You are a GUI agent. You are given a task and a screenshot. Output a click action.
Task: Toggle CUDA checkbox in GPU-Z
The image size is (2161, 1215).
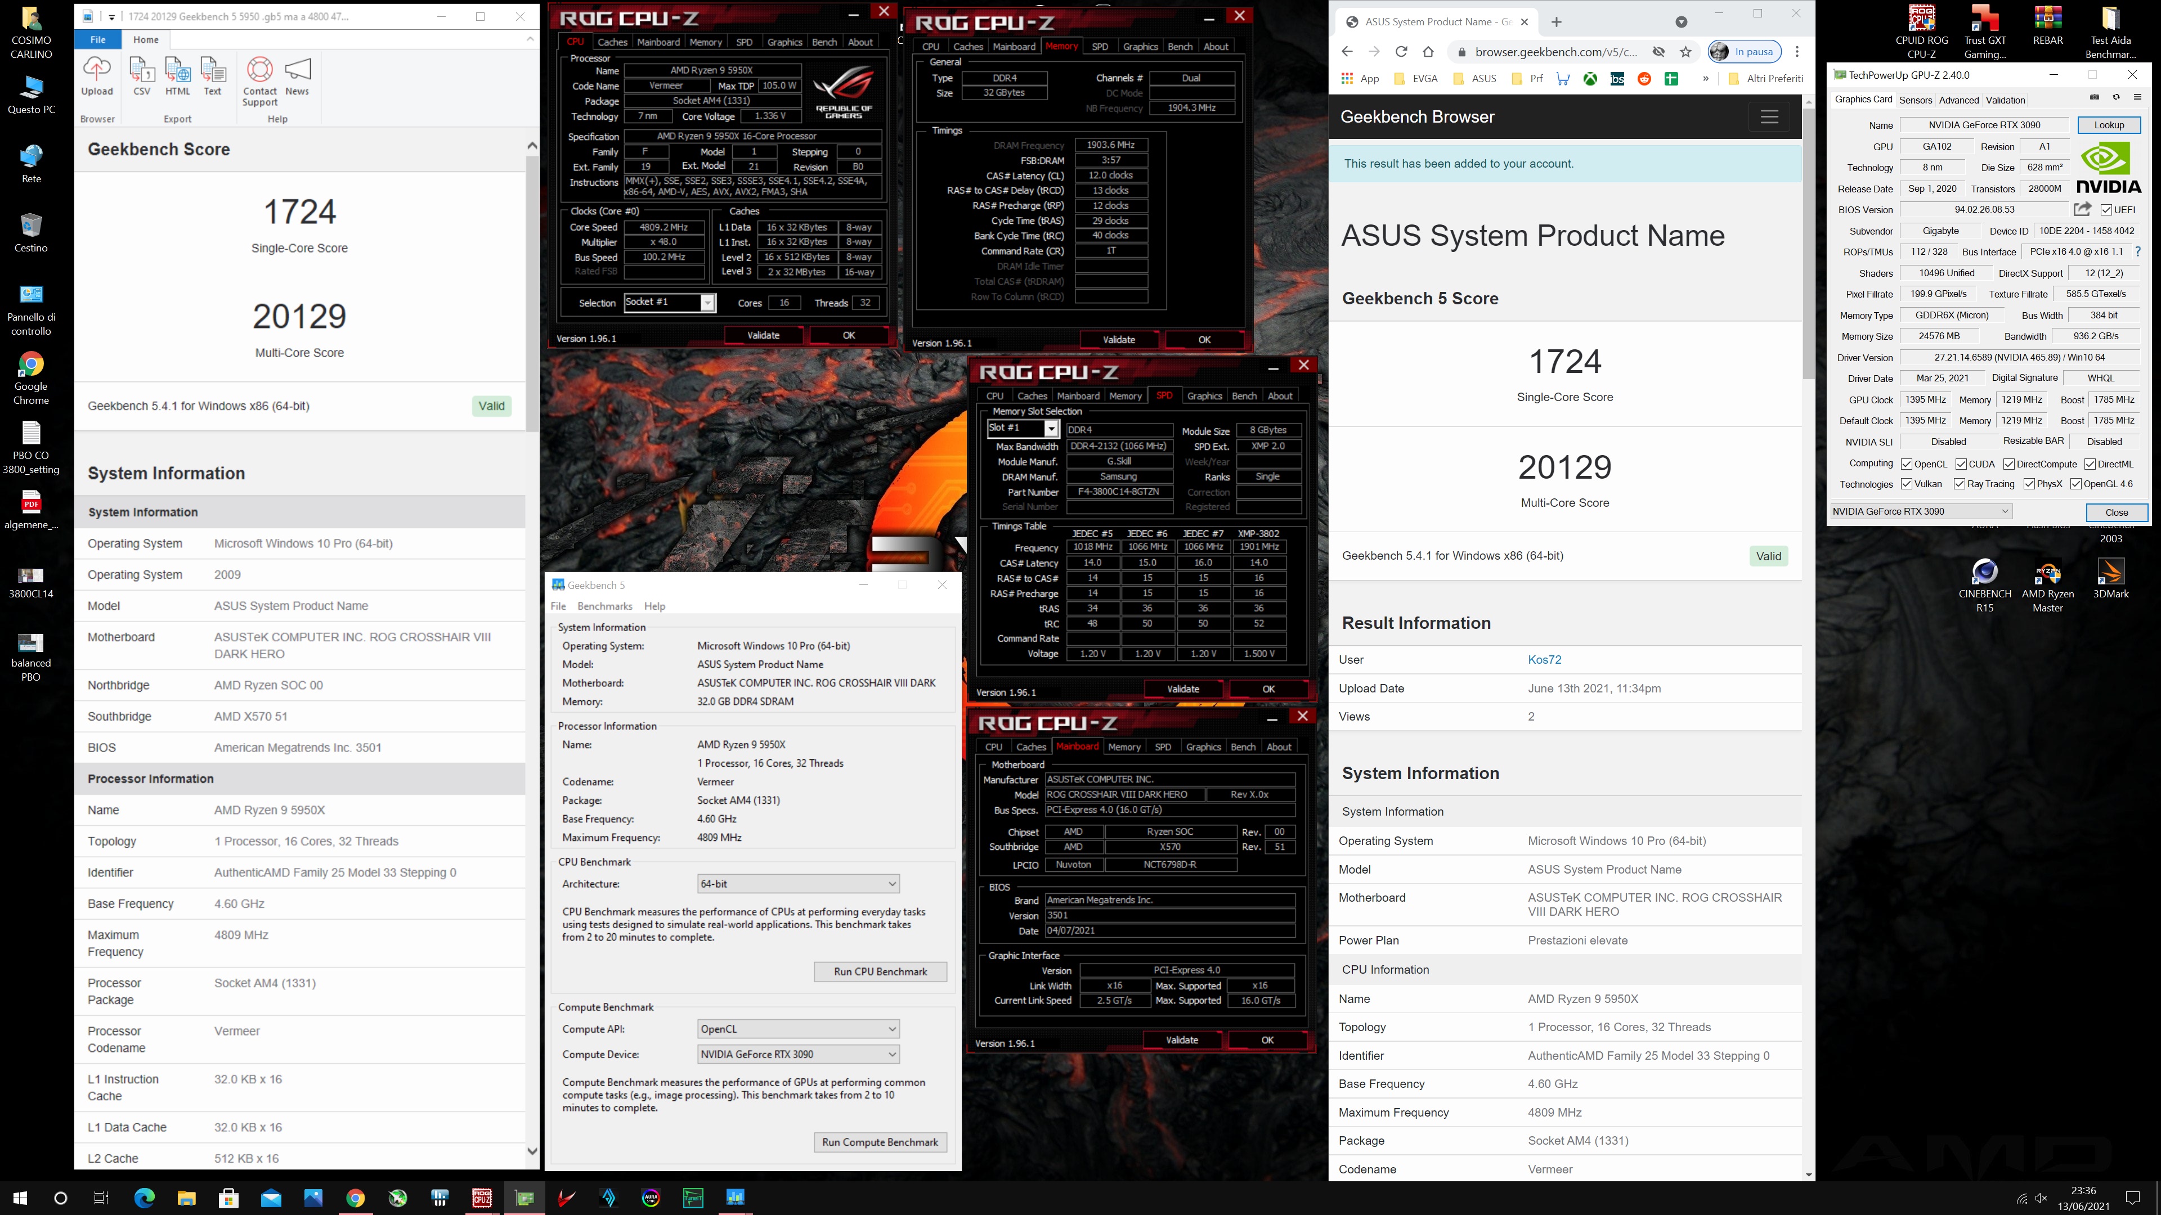coord(1961,465)
